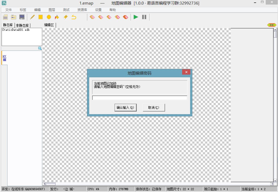Open the 设置 menu
Image resolution: width=278 pixels, height=192 pixels.
(x=98, y=10)
